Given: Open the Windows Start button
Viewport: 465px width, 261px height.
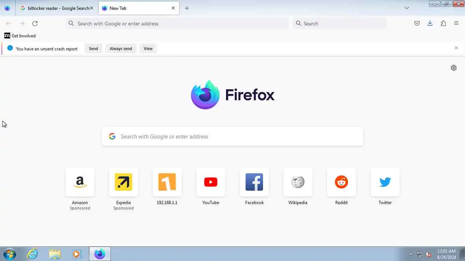Looking at the screenshot, I should click(x=10, y=254).
